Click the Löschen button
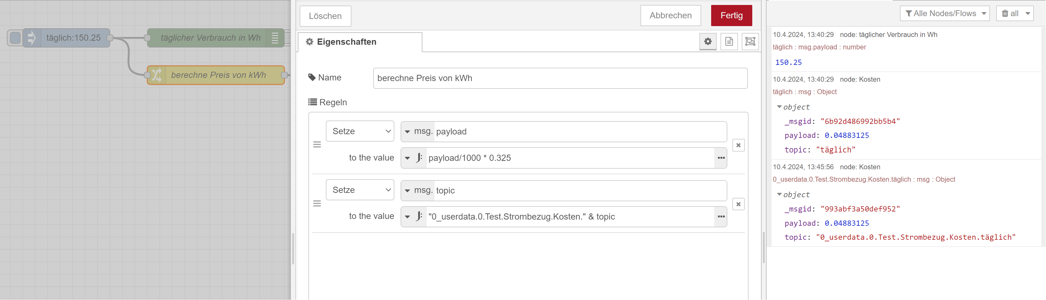This screenshot has height=300, width=1046. pyautogui.click(x=325, y=16)
